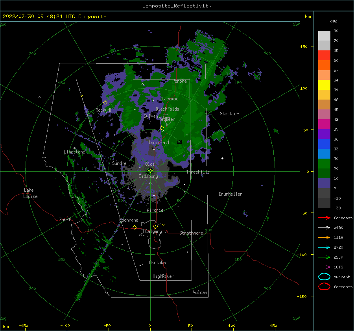Click the yellow diamond marker near Cochrane
Viewport: 354px width, 331px height.
(x=135, y=227)
